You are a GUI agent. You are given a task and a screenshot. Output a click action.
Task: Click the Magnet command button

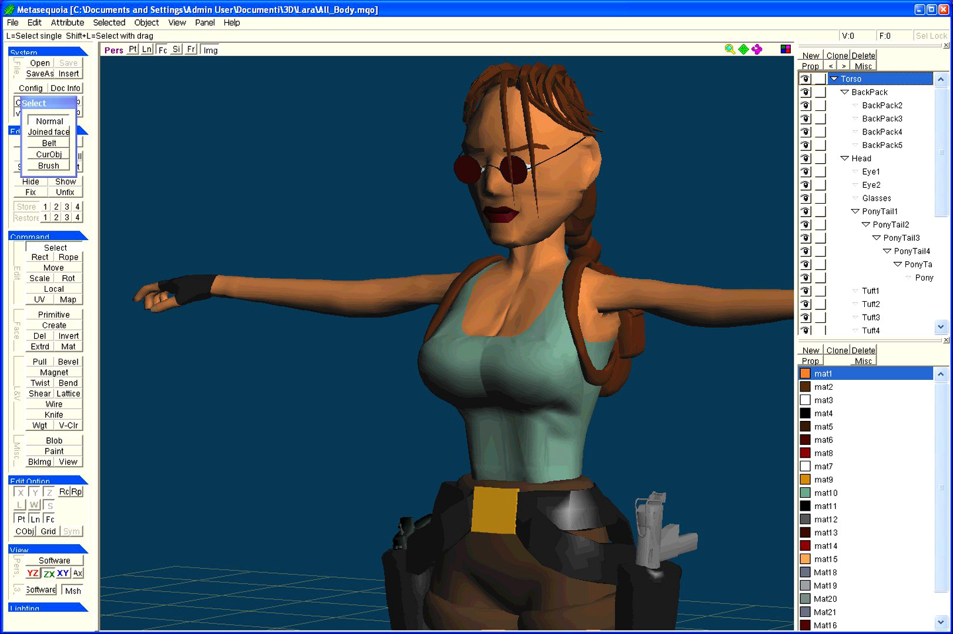[x=54, y=372]
